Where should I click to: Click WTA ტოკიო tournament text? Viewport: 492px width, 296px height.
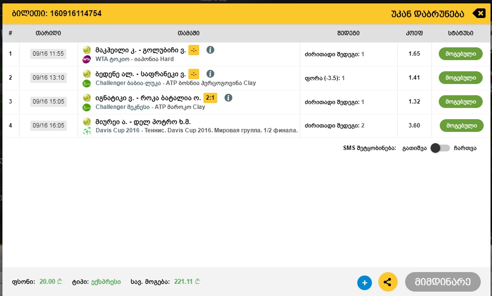pyautogui.click(x=112, y=59)
